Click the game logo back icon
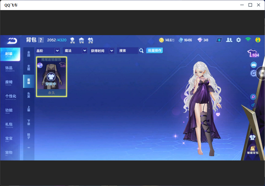265x186 pixels. tap(12, 41)
